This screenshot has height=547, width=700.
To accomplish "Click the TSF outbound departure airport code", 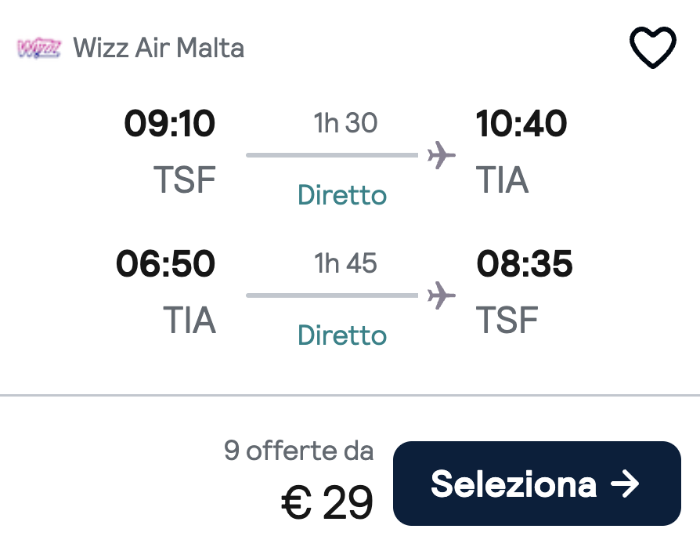I will [x=185, y=179].
